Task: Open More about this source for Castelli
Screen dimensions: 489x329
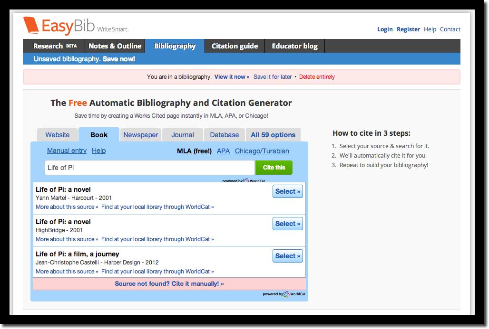Action: click(67, 272)
